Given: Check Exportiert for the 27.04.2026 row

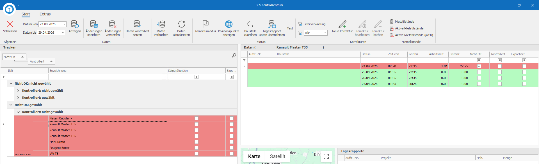Looking at the screenshot, I should 524,84.
